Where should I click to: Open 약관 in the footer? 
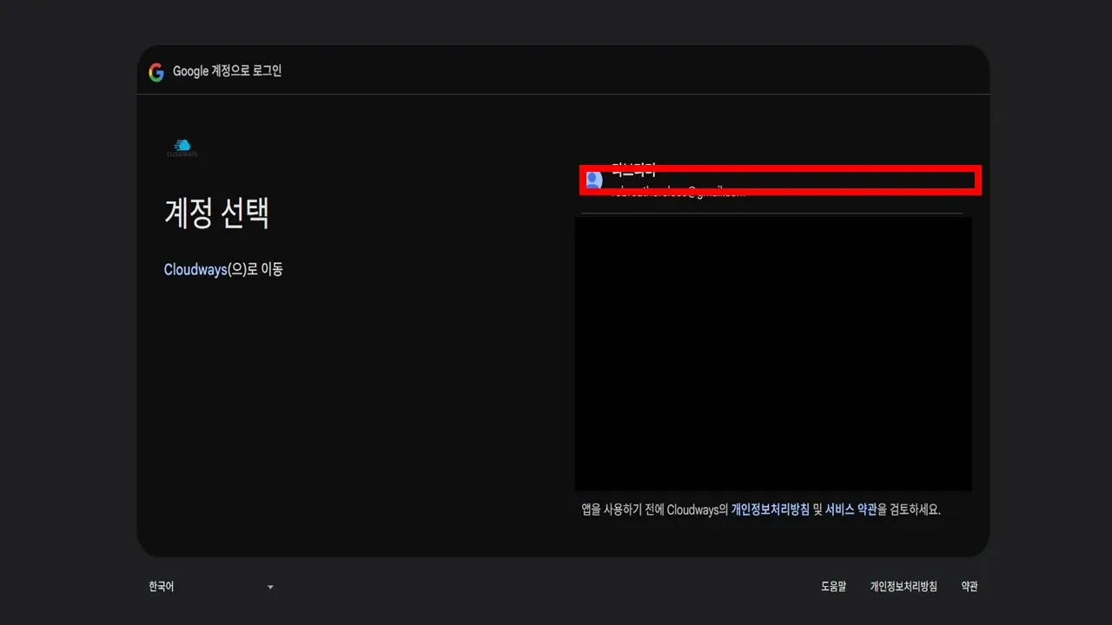[970, 587]
